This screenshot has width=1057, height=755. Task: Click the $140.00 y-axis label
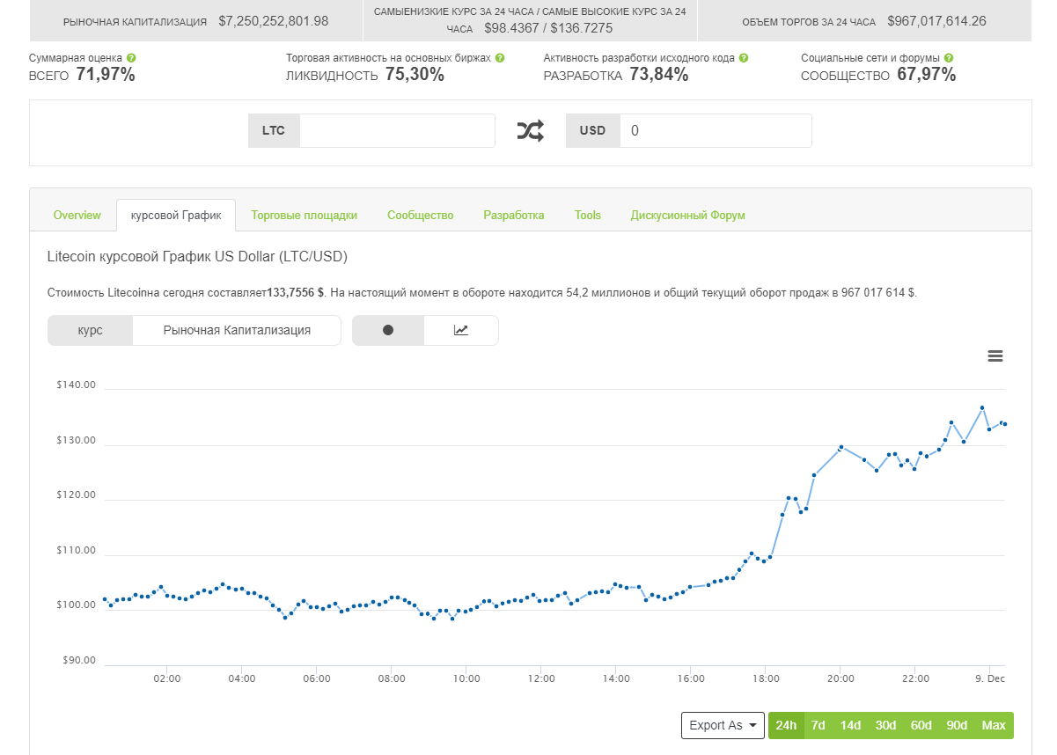(x=76, y=385)
